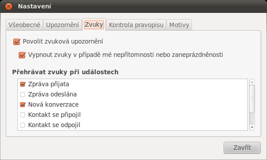Select the Zvuky tab
The height and width of the screenshot is (160, 267).
point(94,24)
